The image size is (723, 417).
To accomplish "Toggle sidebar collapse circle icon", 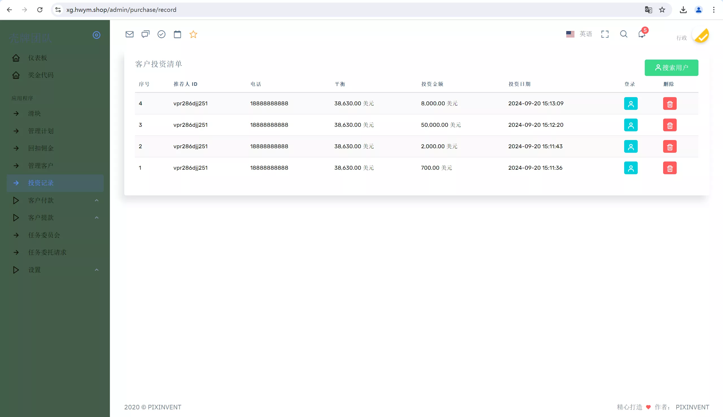I will pos(97,35).
